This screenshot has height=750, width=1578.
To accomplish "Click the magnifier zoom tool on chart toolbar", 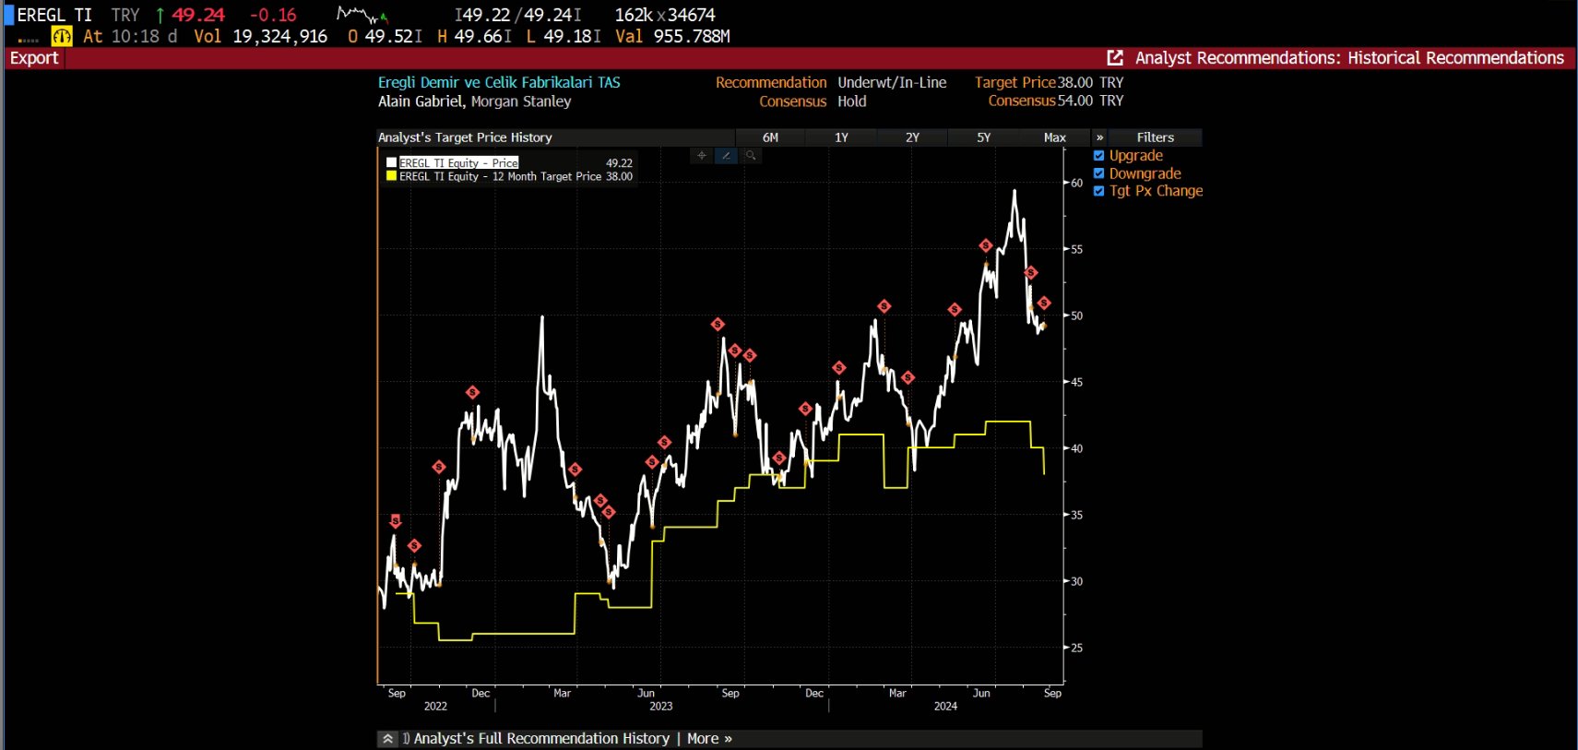I will tap(751, 156).
